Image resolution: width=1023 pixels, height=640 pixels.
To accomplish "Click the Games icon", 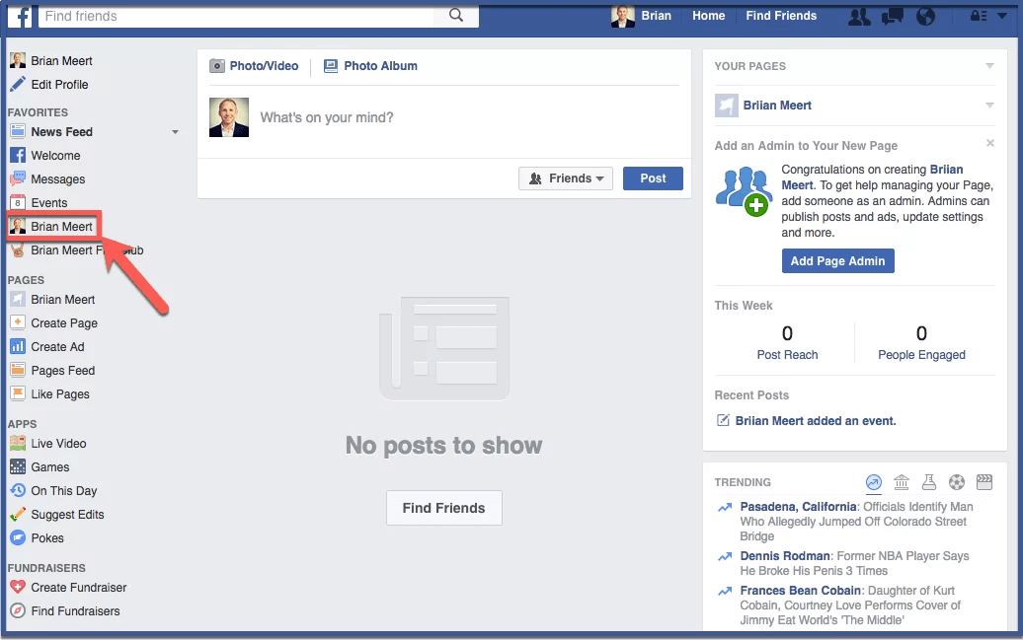I will click(18, 466).
